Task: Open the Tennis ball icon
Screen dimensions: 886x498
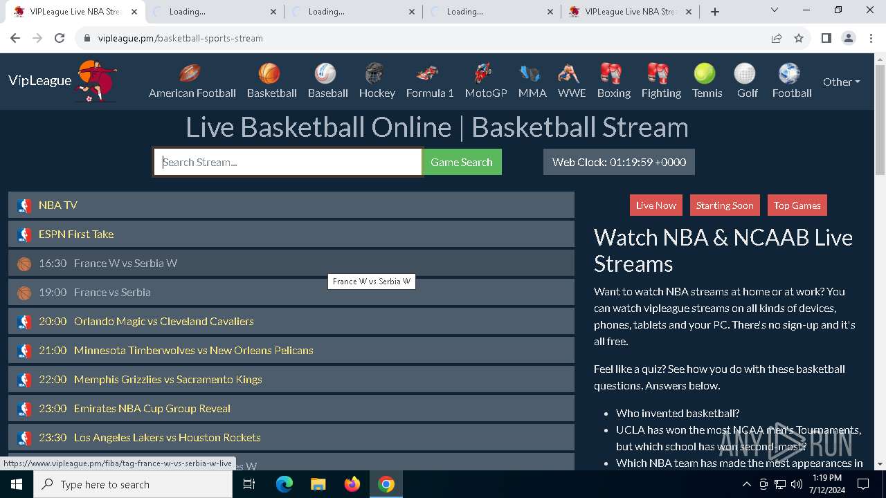Action: coord(705,73)
